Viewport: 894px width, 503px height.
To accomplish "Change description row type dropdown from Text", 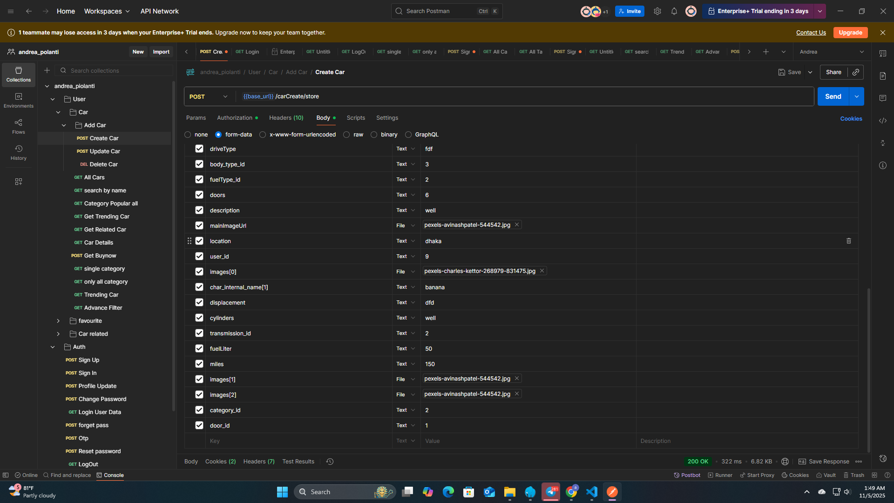I will [x=406, y=210].
